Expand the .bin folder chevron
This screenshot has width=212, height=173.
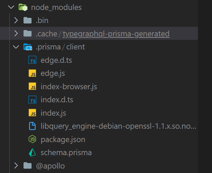point(16,20)
